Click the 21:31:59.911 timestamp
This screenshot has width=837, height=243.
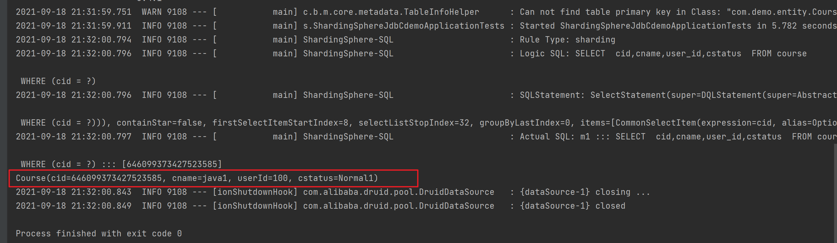(101, 26)
